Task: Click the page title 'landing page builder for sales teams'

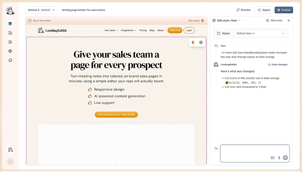Action: pyautogui.click(x=83, y=10)
